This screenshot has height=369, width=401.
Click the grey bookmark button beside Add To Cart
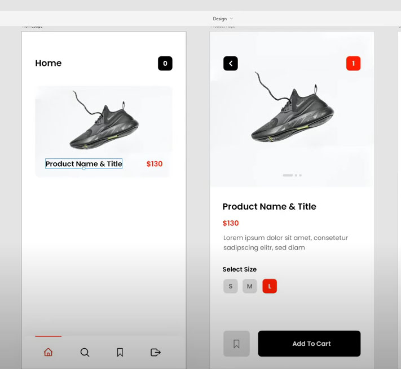point(236,344)
